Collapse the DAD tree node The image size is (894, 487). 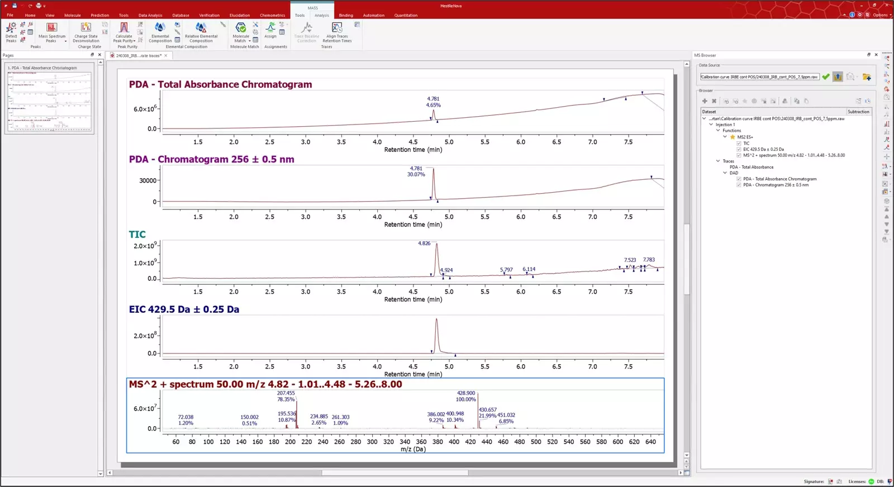[x=725, y=173]
